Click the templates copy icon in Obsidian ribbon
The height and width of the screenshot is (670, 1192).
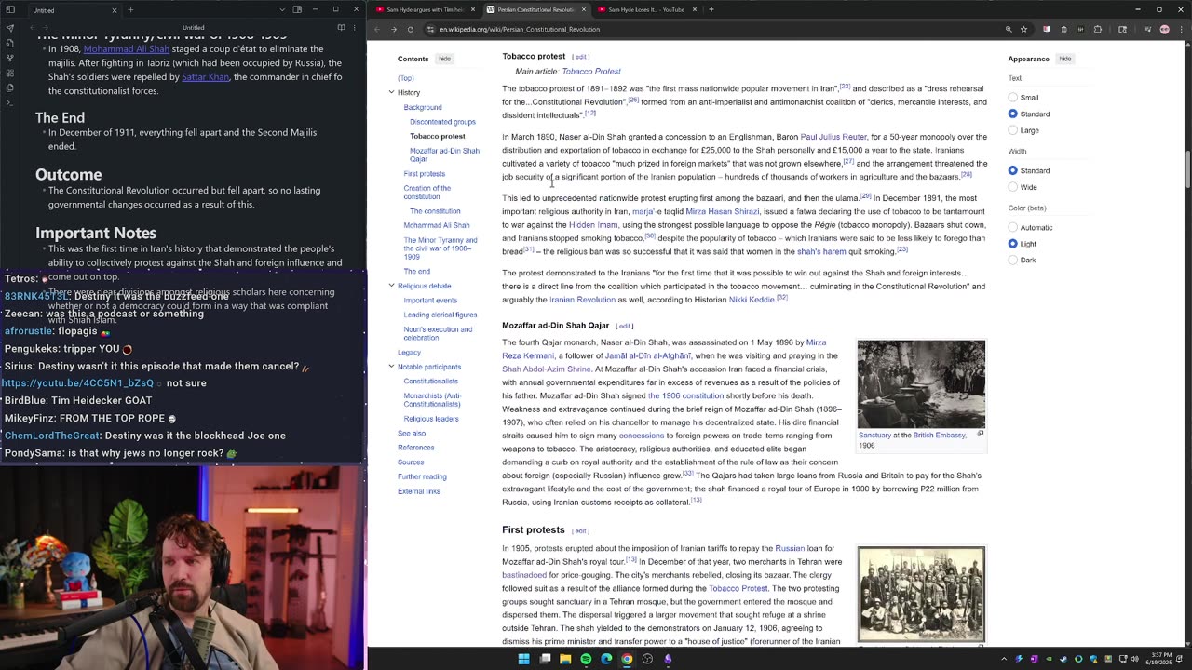pos(10,87)
